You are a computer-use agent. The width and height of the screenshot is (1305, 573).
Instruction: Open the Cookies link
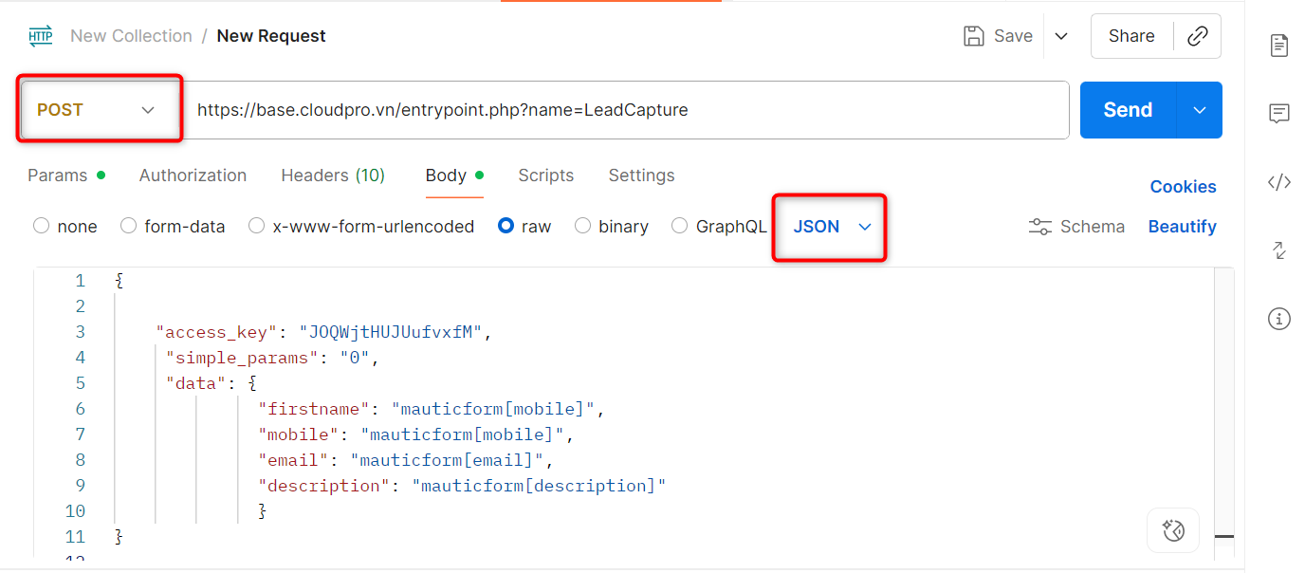pos(1183,187)
